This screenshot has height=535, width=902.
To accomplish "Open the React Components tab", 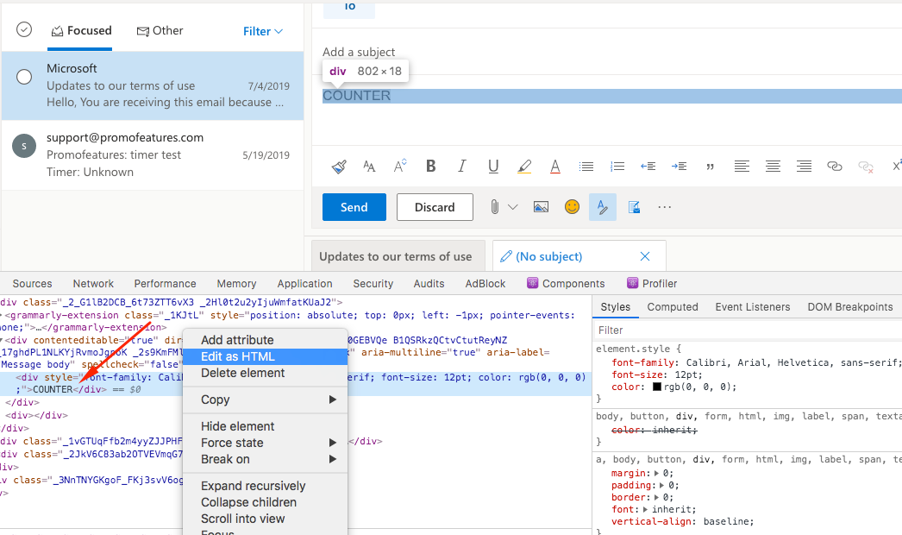I will tap(566, 283).
